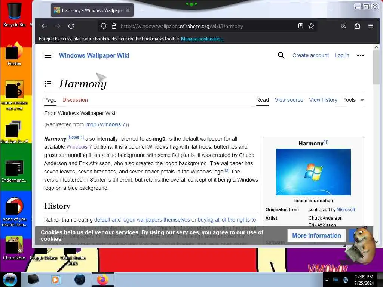Viewport: 383px width, 287px height.
Task: Open 'that but its c#' desktop icon
Action: 15,132
